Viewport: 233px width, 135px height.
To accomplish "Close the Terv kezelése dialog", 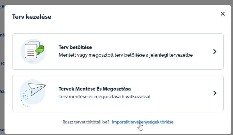I will click(x=223, y=14).
